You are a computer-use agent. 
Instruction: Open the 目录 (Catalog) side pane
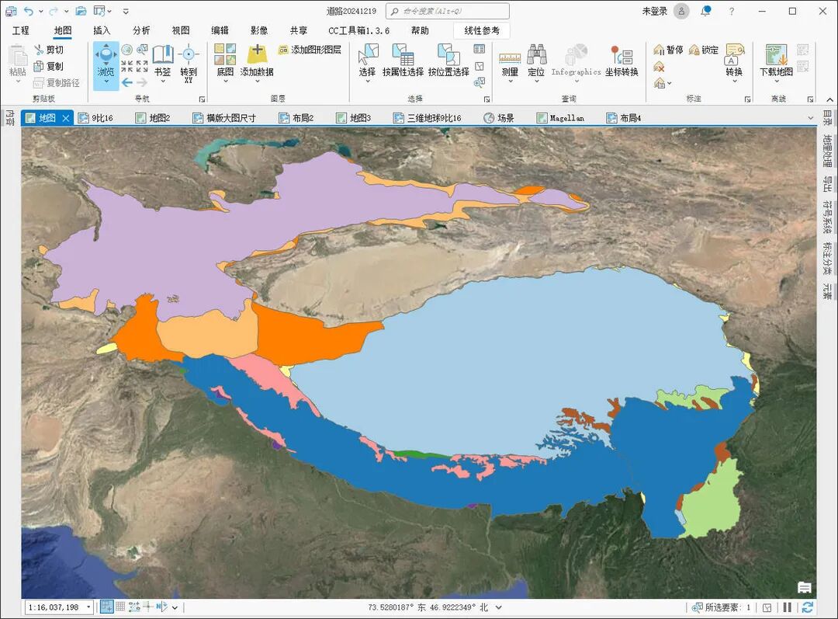[827, 118]
